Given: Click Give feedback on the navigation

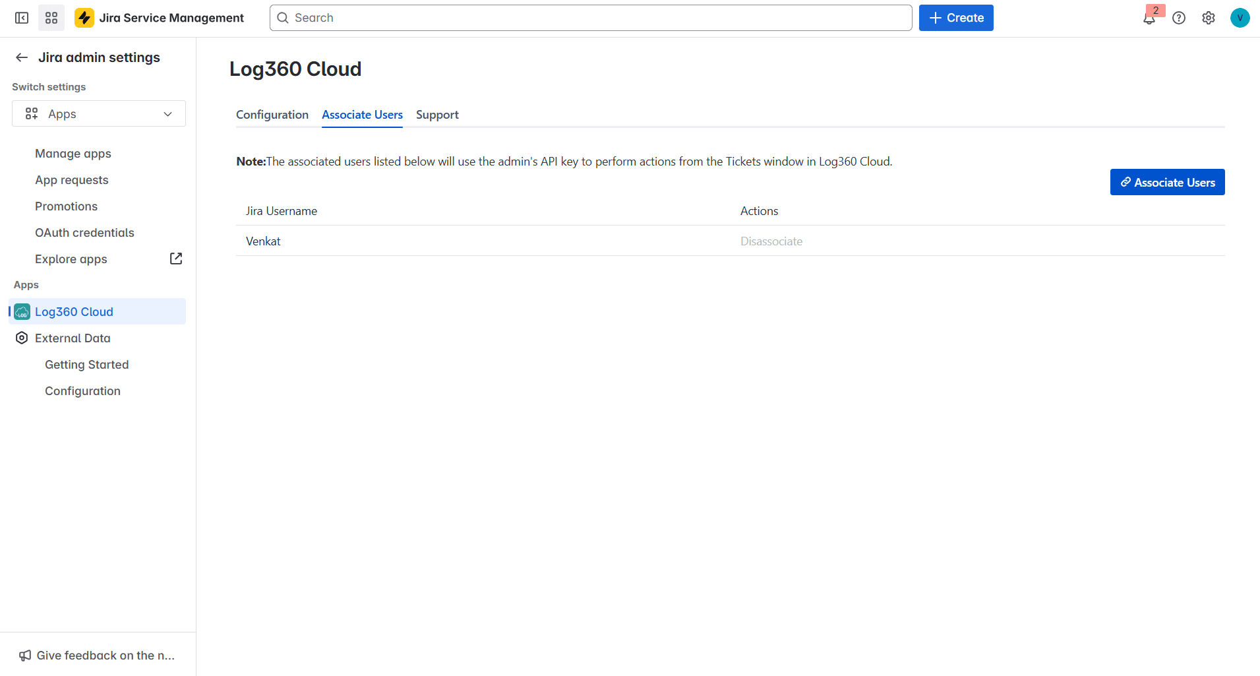Looking at the screenshot, I should 98,655.
